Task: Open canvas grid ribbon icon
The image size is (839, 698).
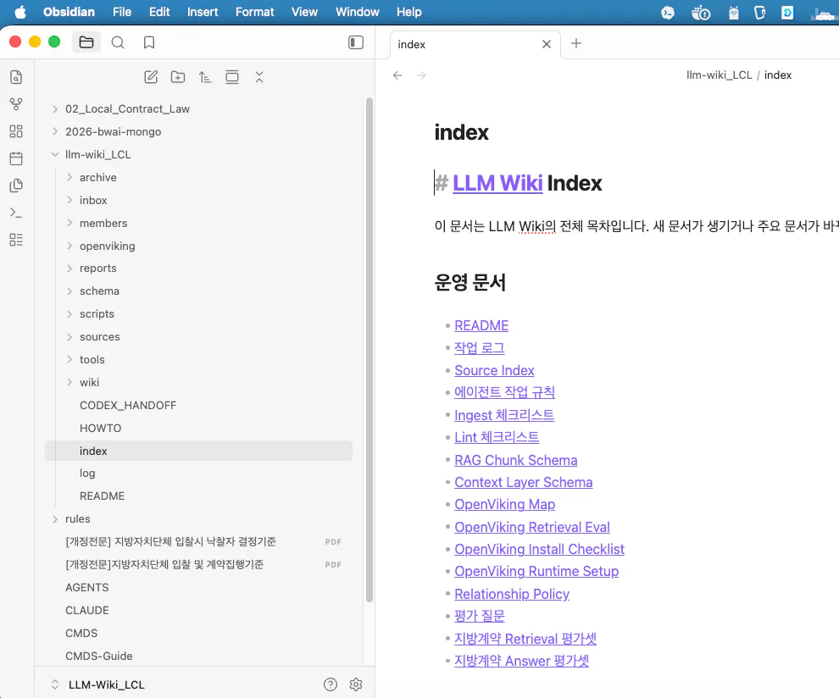Action: pyautogui.click(x=16, y=131)
